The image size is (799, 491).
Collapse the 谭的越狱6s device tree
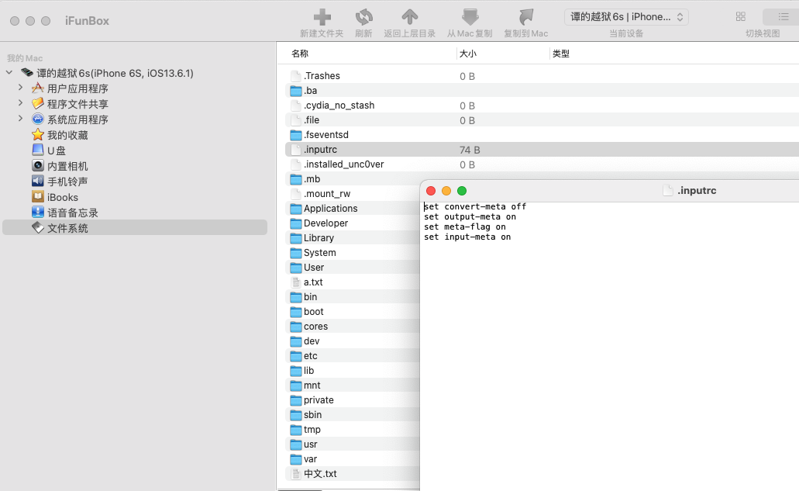point(9,73)
